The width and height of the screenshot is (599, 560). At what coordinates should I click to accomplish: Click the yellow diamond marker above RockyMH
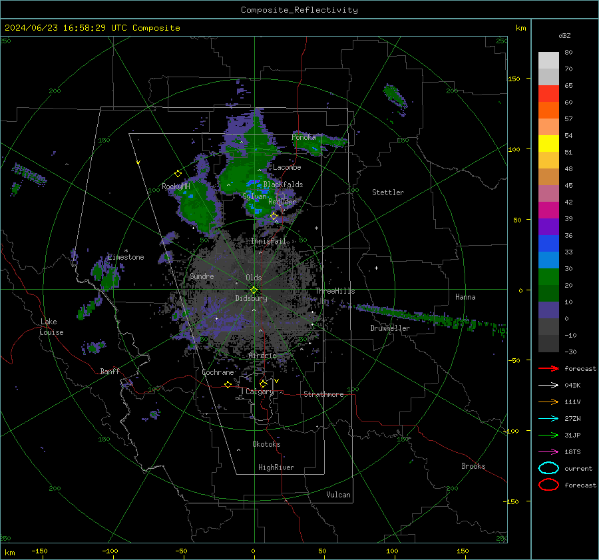178,174
